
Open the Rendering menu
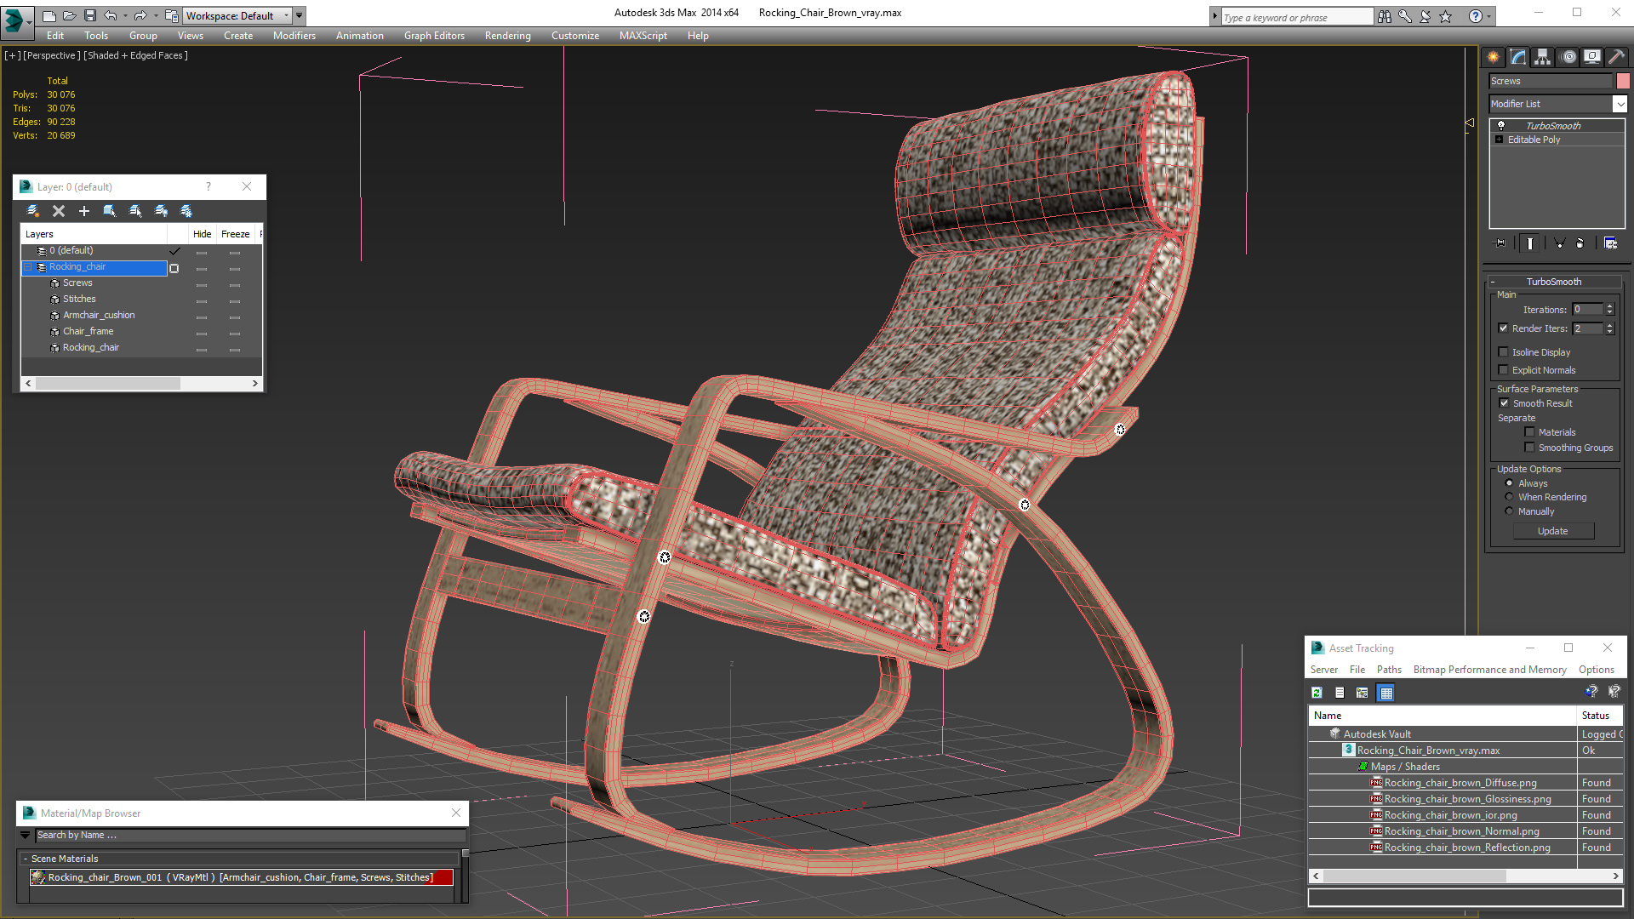coord(507,36)
